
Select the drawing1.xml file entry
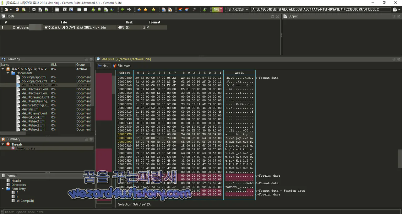[35, 97]
